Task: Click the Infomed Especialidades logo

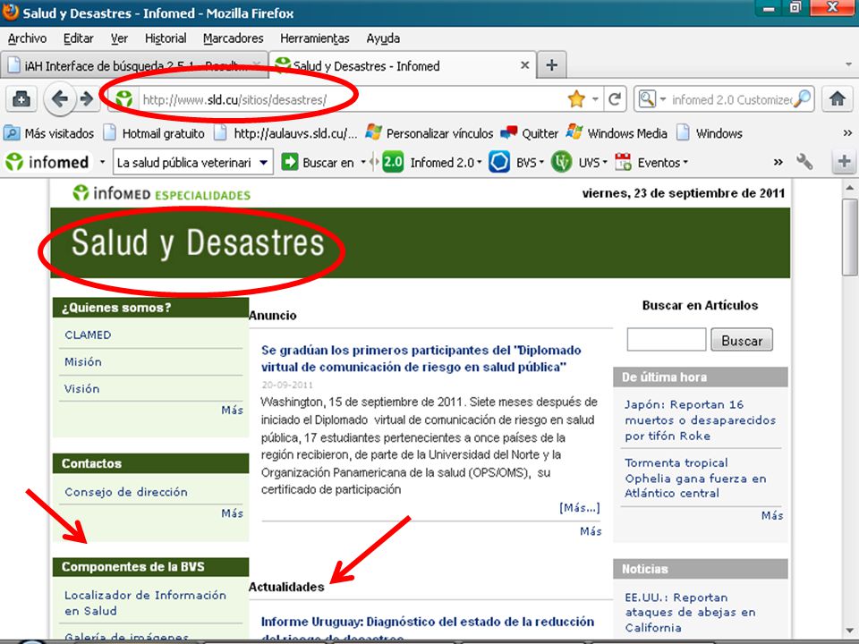Action: (x=162, y=193)
